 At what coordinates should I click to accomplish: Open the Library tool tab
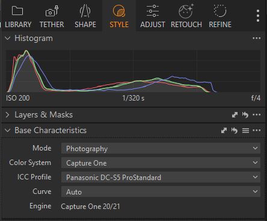click(x=18, y=16)
